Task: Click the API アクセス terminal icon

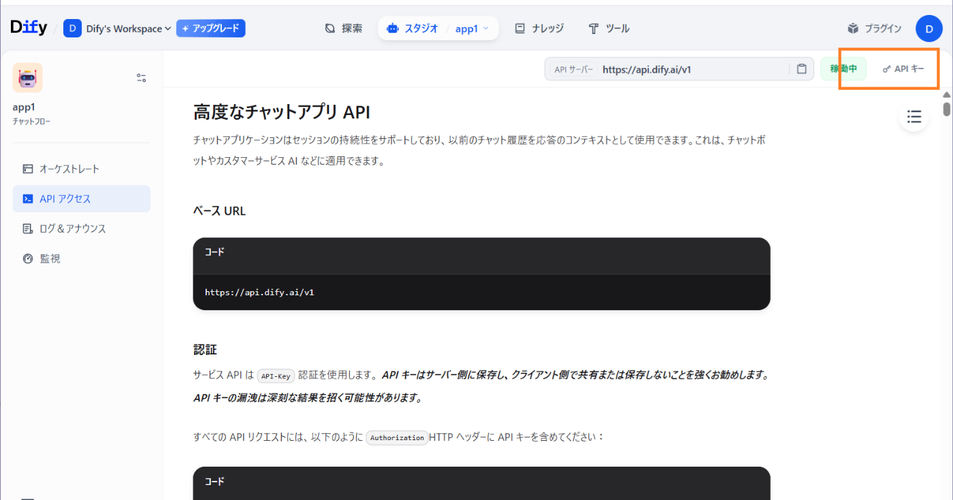Action: pyautogui.click(x=28, y=199)
